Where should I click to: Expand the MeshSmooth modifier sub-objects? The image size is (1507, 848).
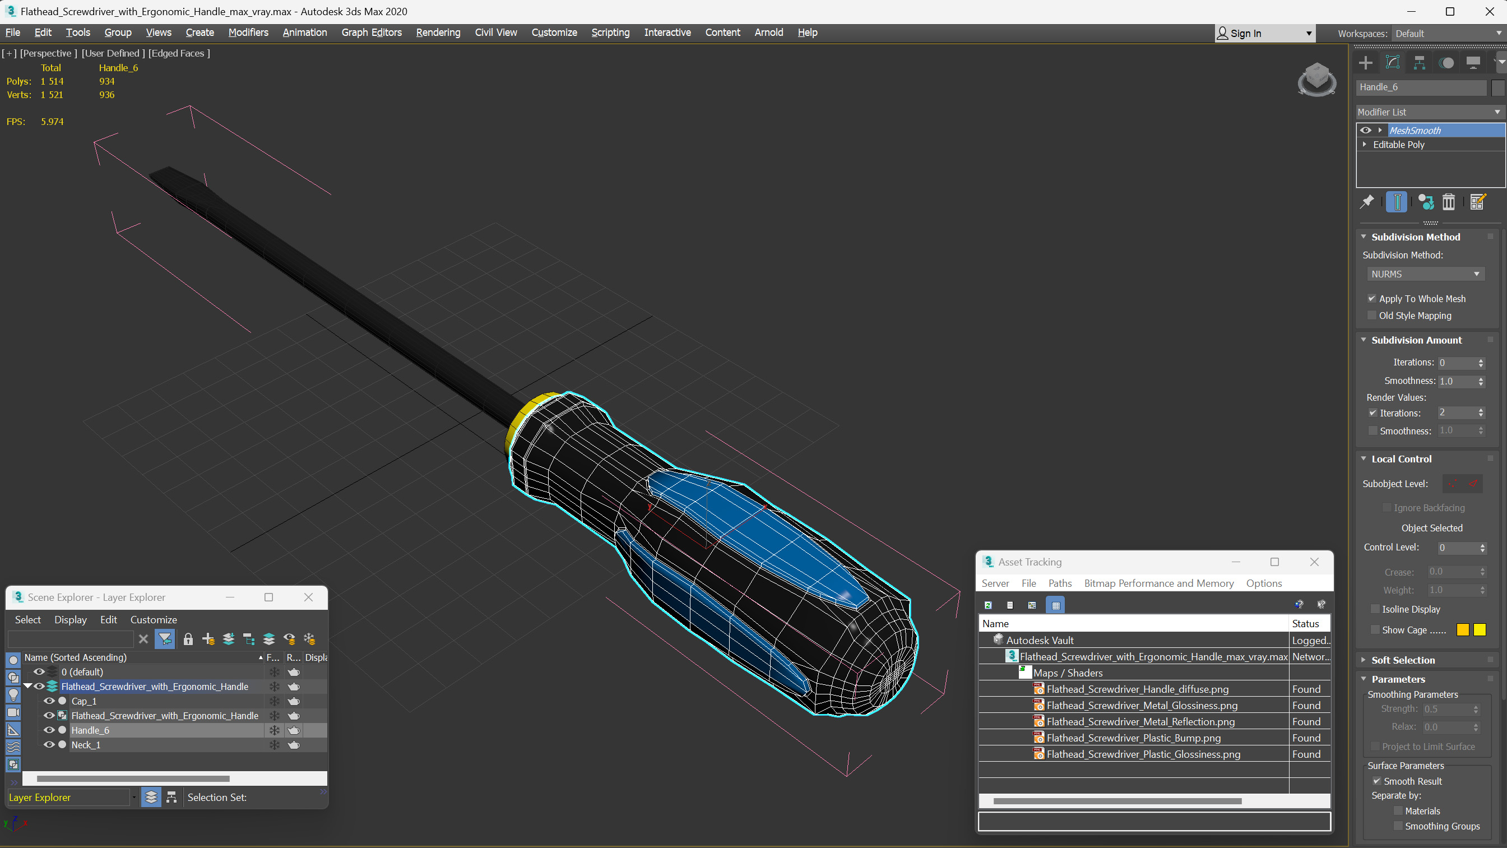(1380, 130)
